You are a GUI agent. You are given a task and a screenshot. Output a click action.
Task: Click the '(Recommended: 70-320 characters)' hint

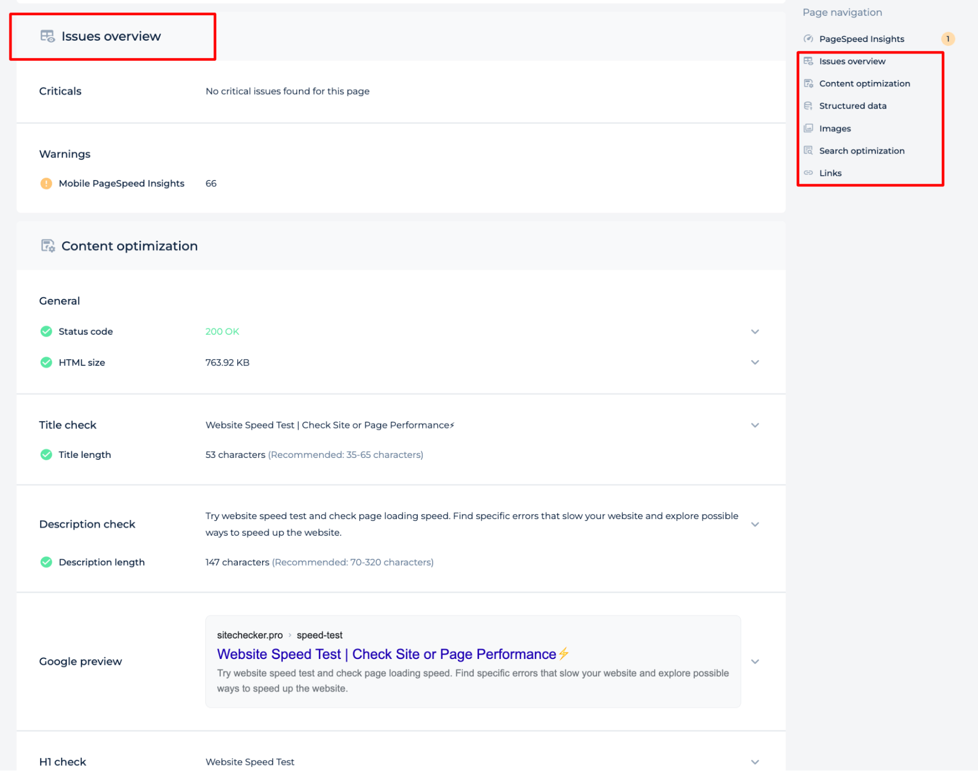(x=353, y=563)
